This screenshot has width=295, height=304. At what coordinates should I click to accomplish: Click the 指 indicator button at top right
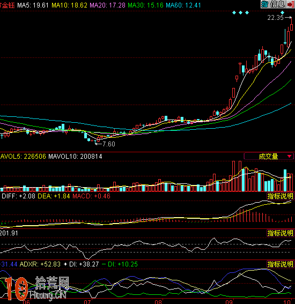pos(264,4)
